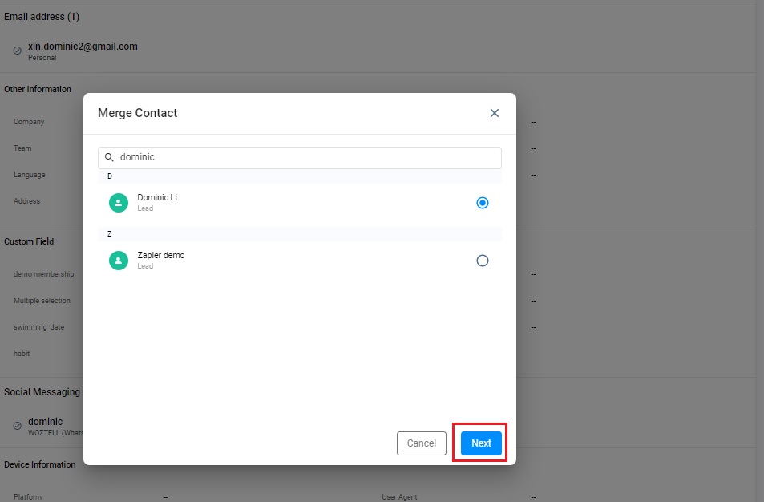Click the xin.dominic2@gmail.com email address
764x502 pixels.
click(x=83, y=47)
